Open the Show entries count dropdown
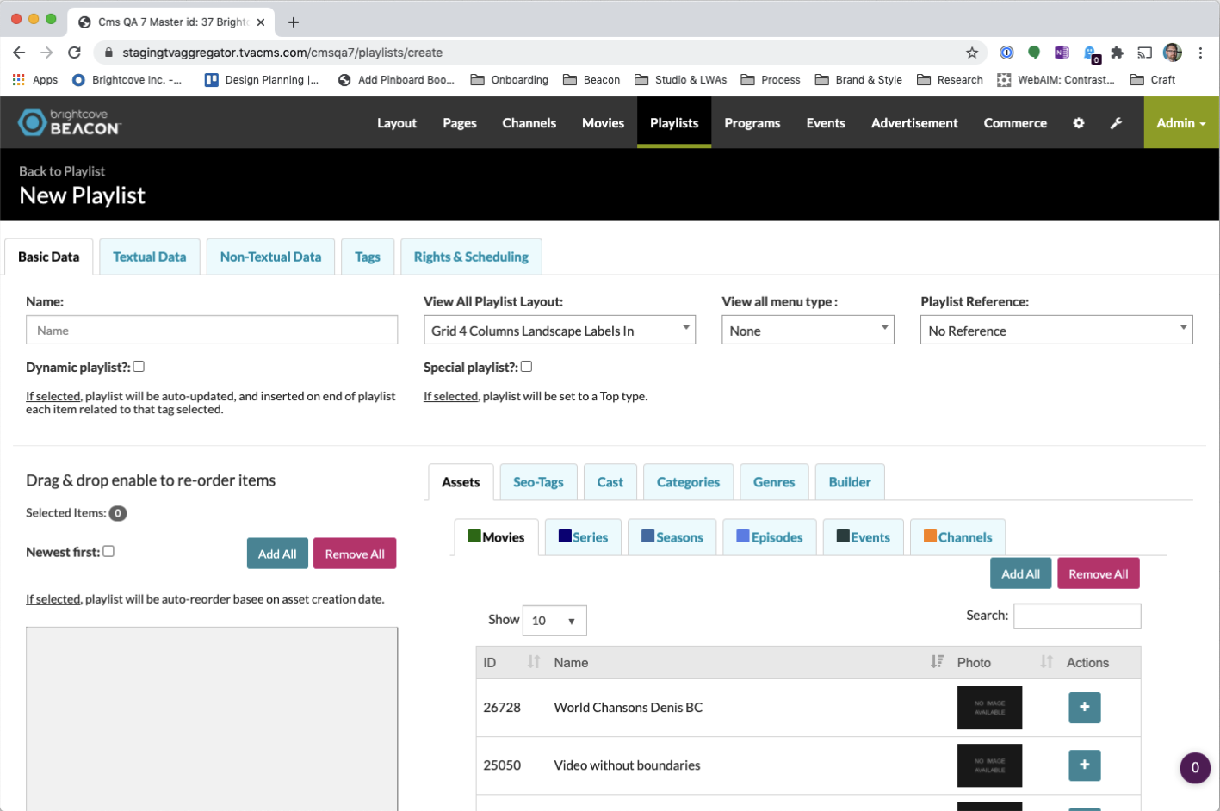Viewport: 1220px width, 811px height. [554, 621]
